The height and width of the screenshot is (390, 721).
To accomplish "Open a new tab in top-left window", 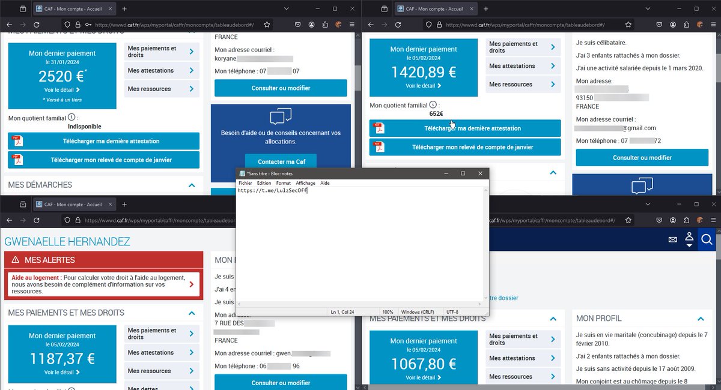I will point(124,9).
